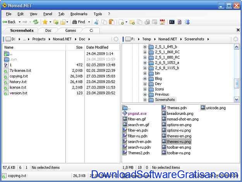Select 7z-license.txt in the left panel
242x182 pixels.
click(x=20, y=71)
